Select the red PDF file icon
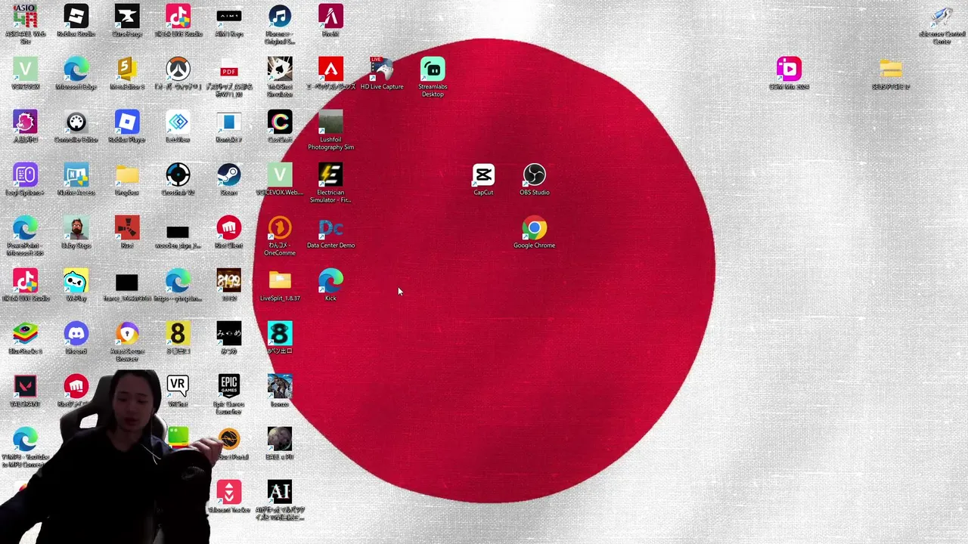 coord(229,70)
